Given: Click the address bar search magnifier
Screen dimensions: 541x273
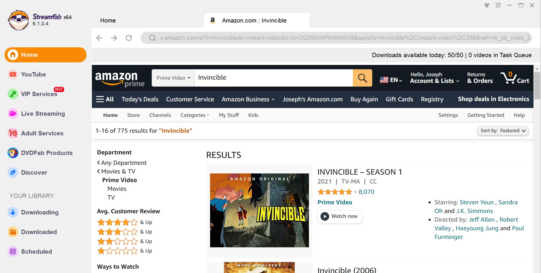Looking at the screenshot, I should 153,38.
